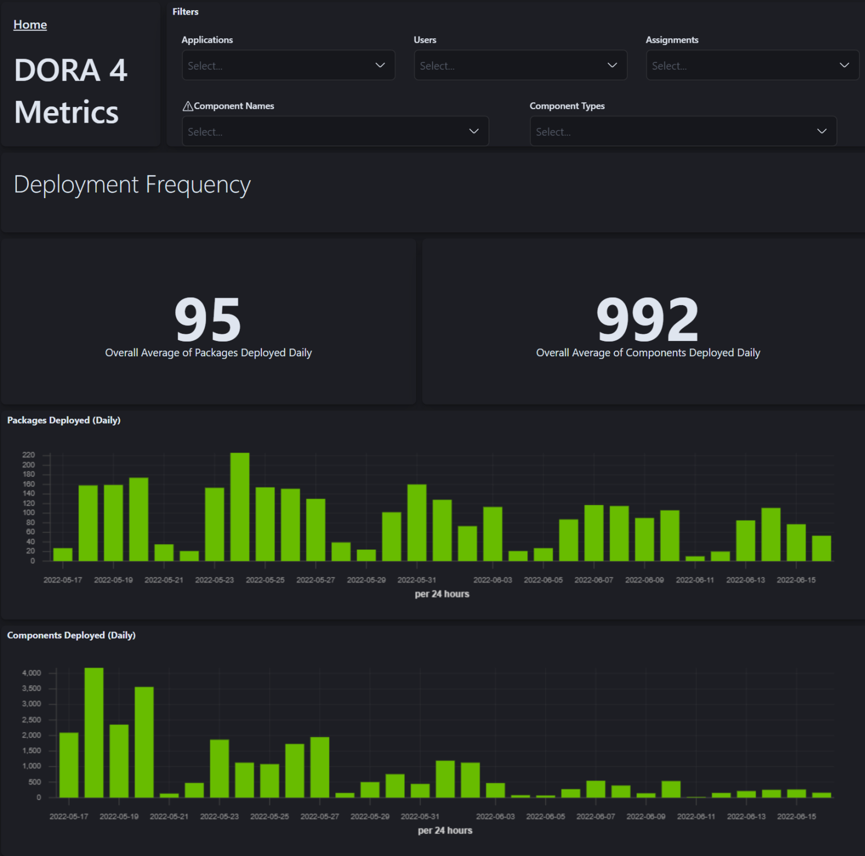This screenshot has width=865, height=856.
Task: Click the Deployment Frequency section header
Action: (x=132, y=185)
